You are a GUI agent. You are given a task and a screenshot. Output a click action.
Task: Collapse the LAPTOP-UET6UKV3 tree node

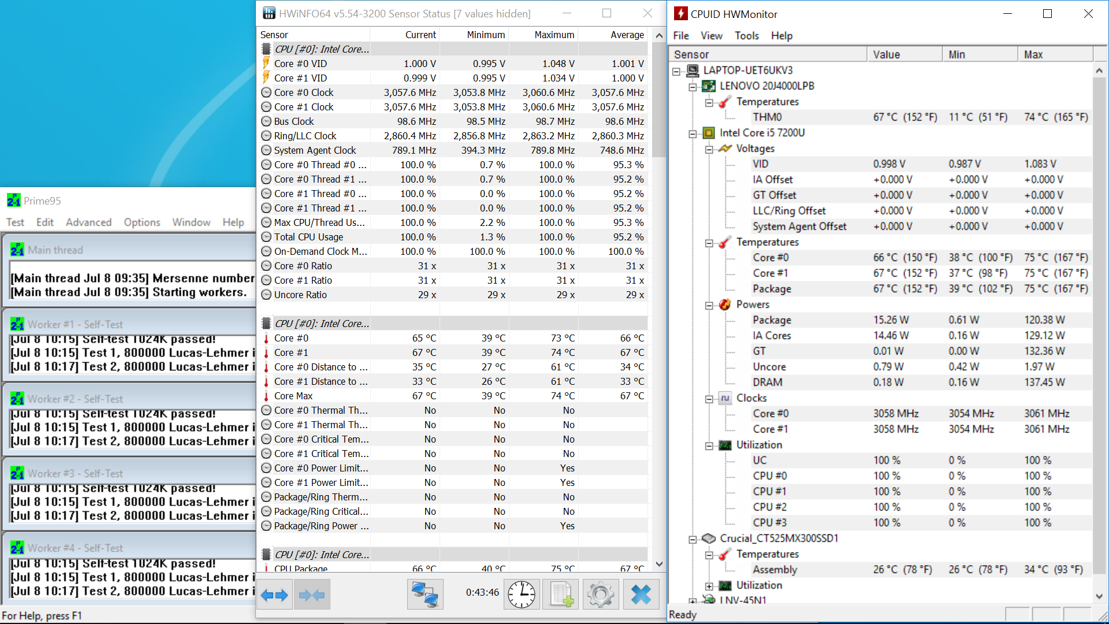[x=676, y=71]
